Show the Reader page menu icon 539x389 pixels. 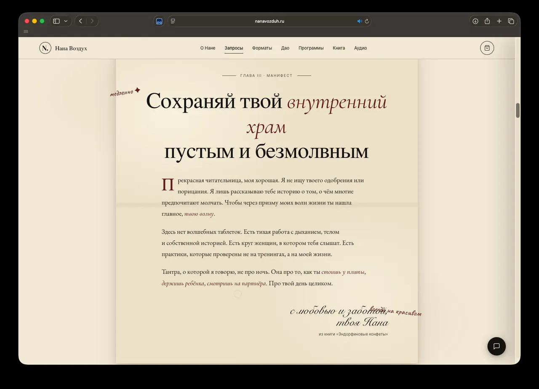click(x=173, y=21)
